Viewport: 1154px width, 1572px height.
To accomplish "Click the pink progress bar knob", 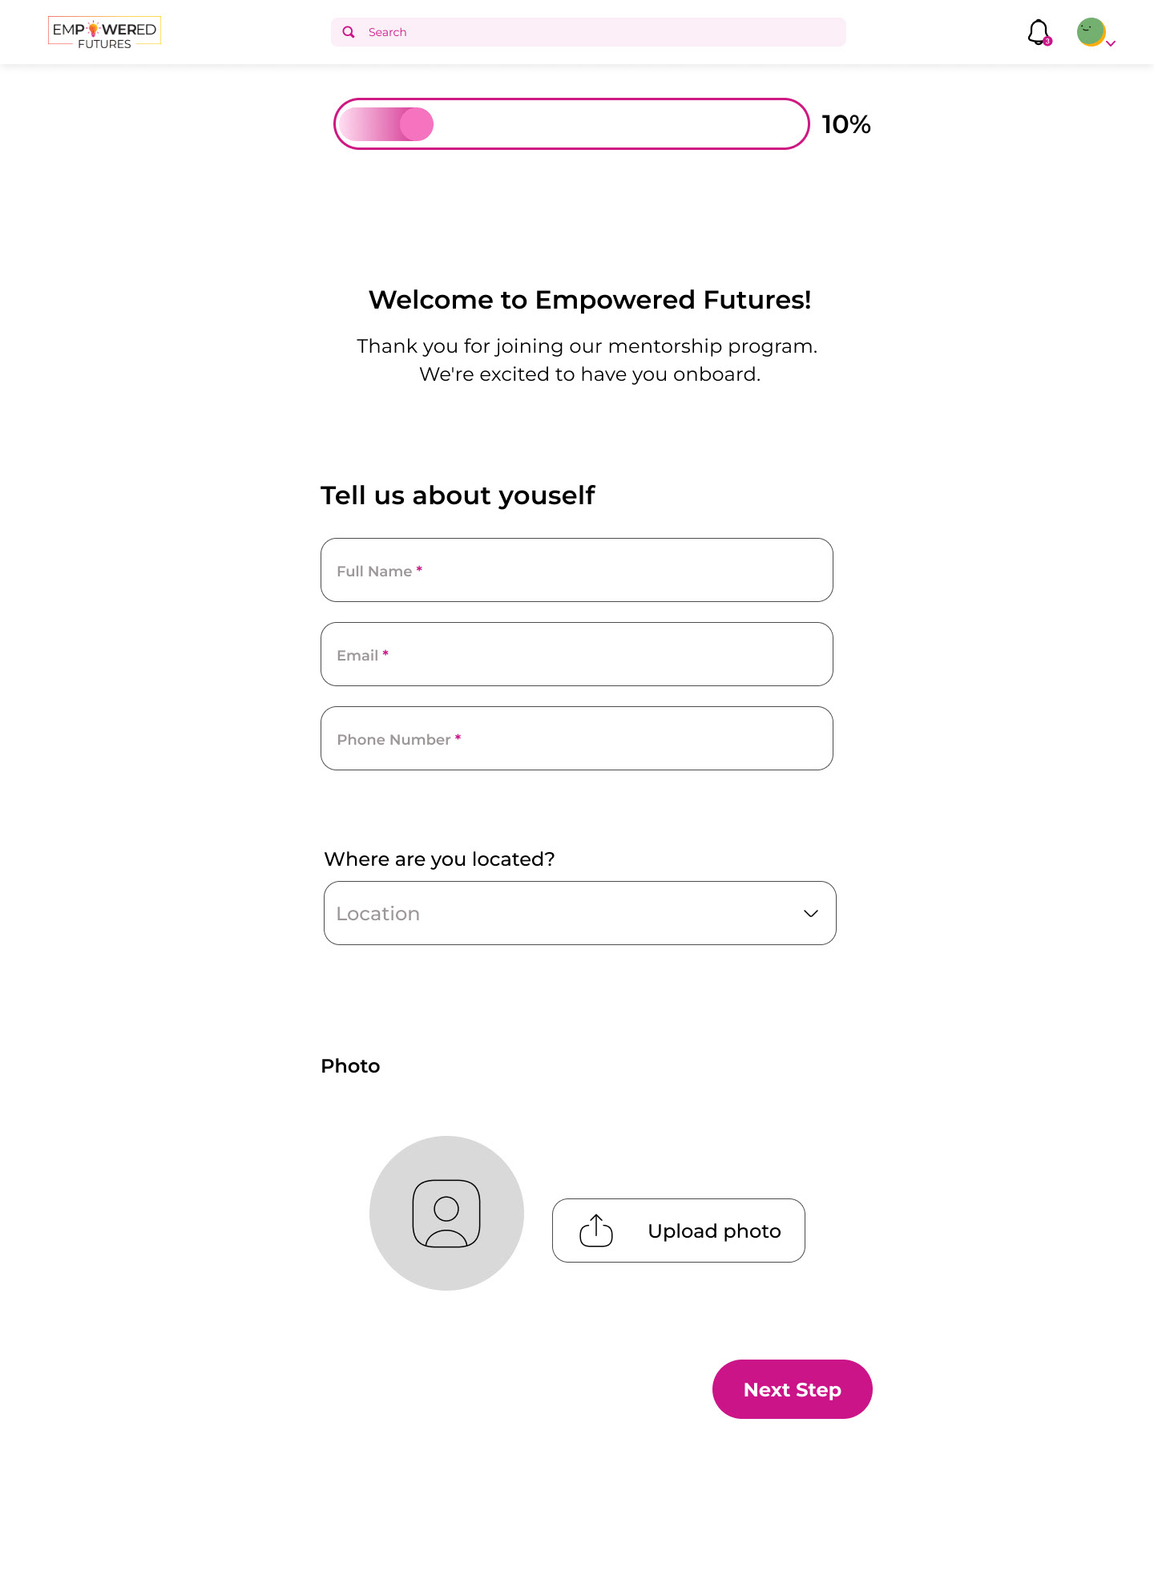I will tap(417, 124).
